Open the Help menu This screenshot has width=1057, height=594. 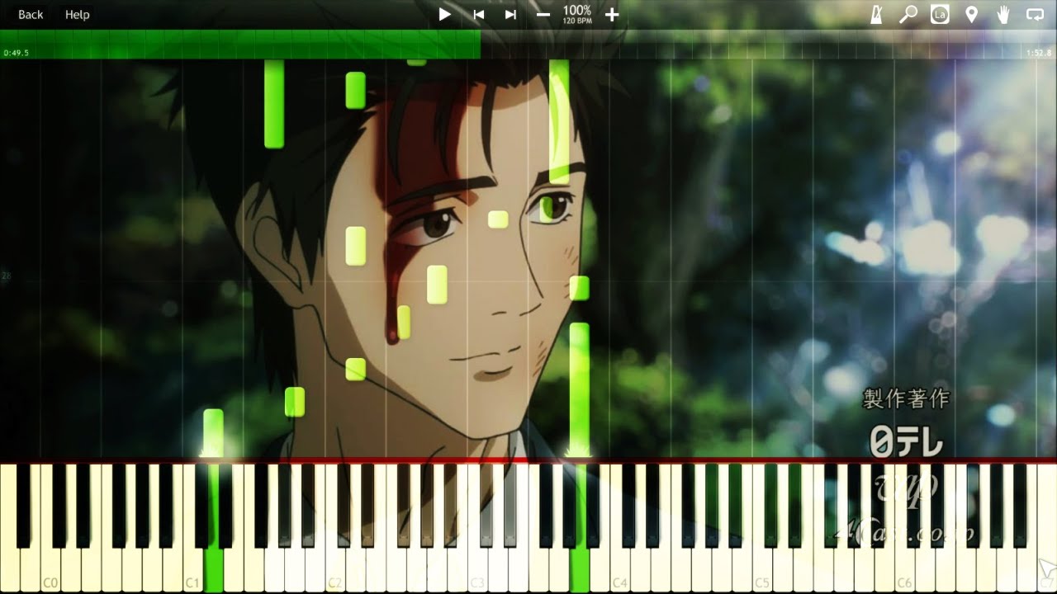tap(77, 14)
